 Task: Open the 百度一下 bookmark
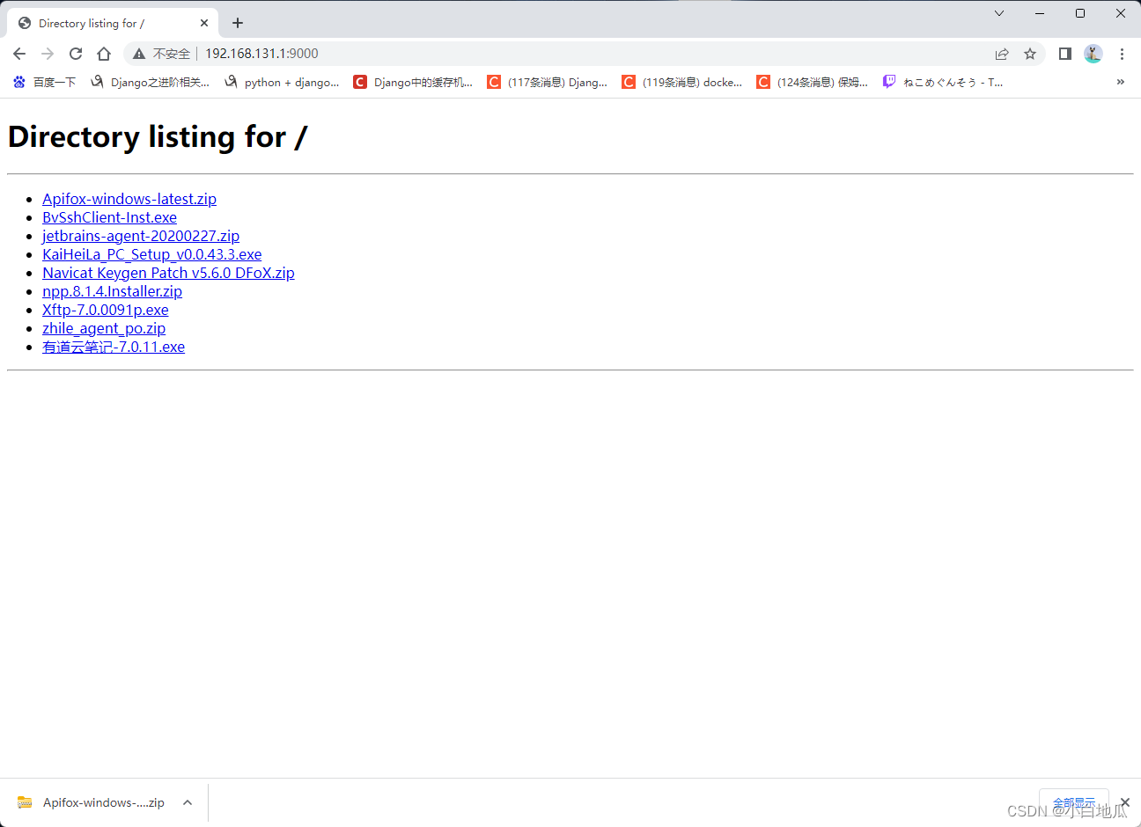coord(44,82)
